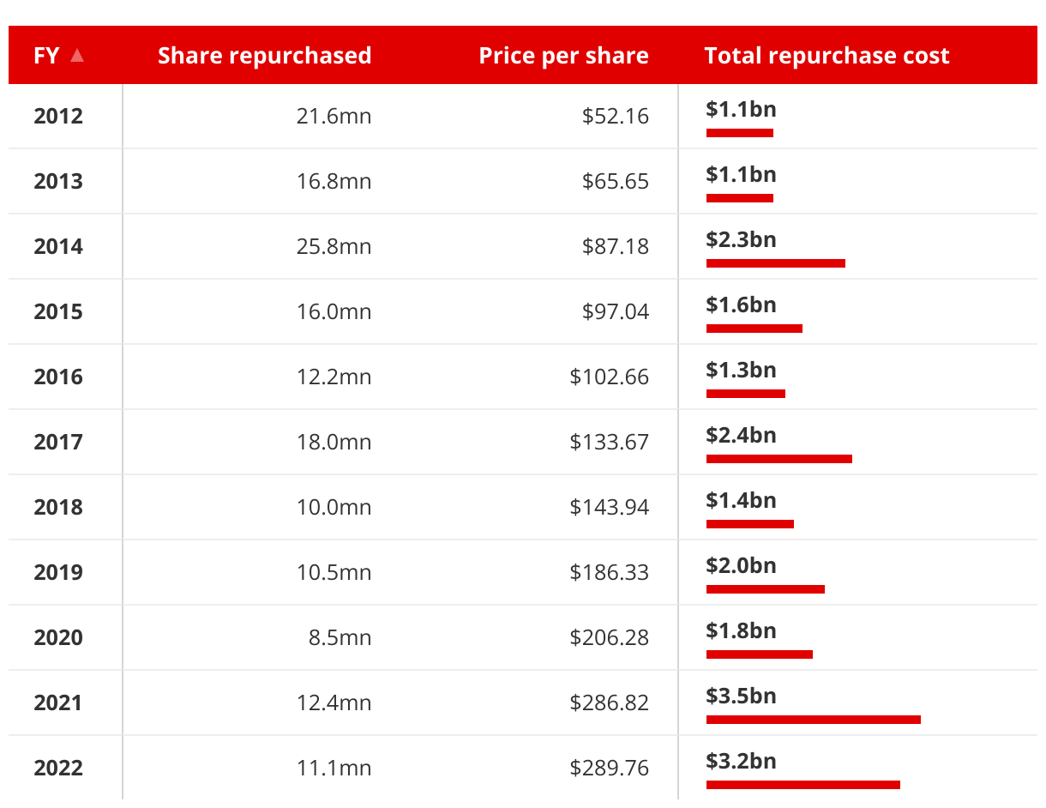Click the 2017 fiscal year row label
This screenshot has width=1046, height=808.
58,442
